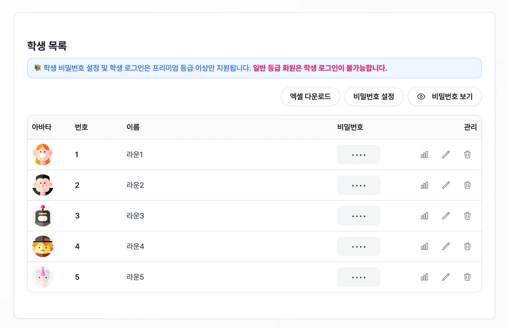508x328 pixels.
Task: Open bar chart icon for 라운2
Action: (x=424, y=185)
